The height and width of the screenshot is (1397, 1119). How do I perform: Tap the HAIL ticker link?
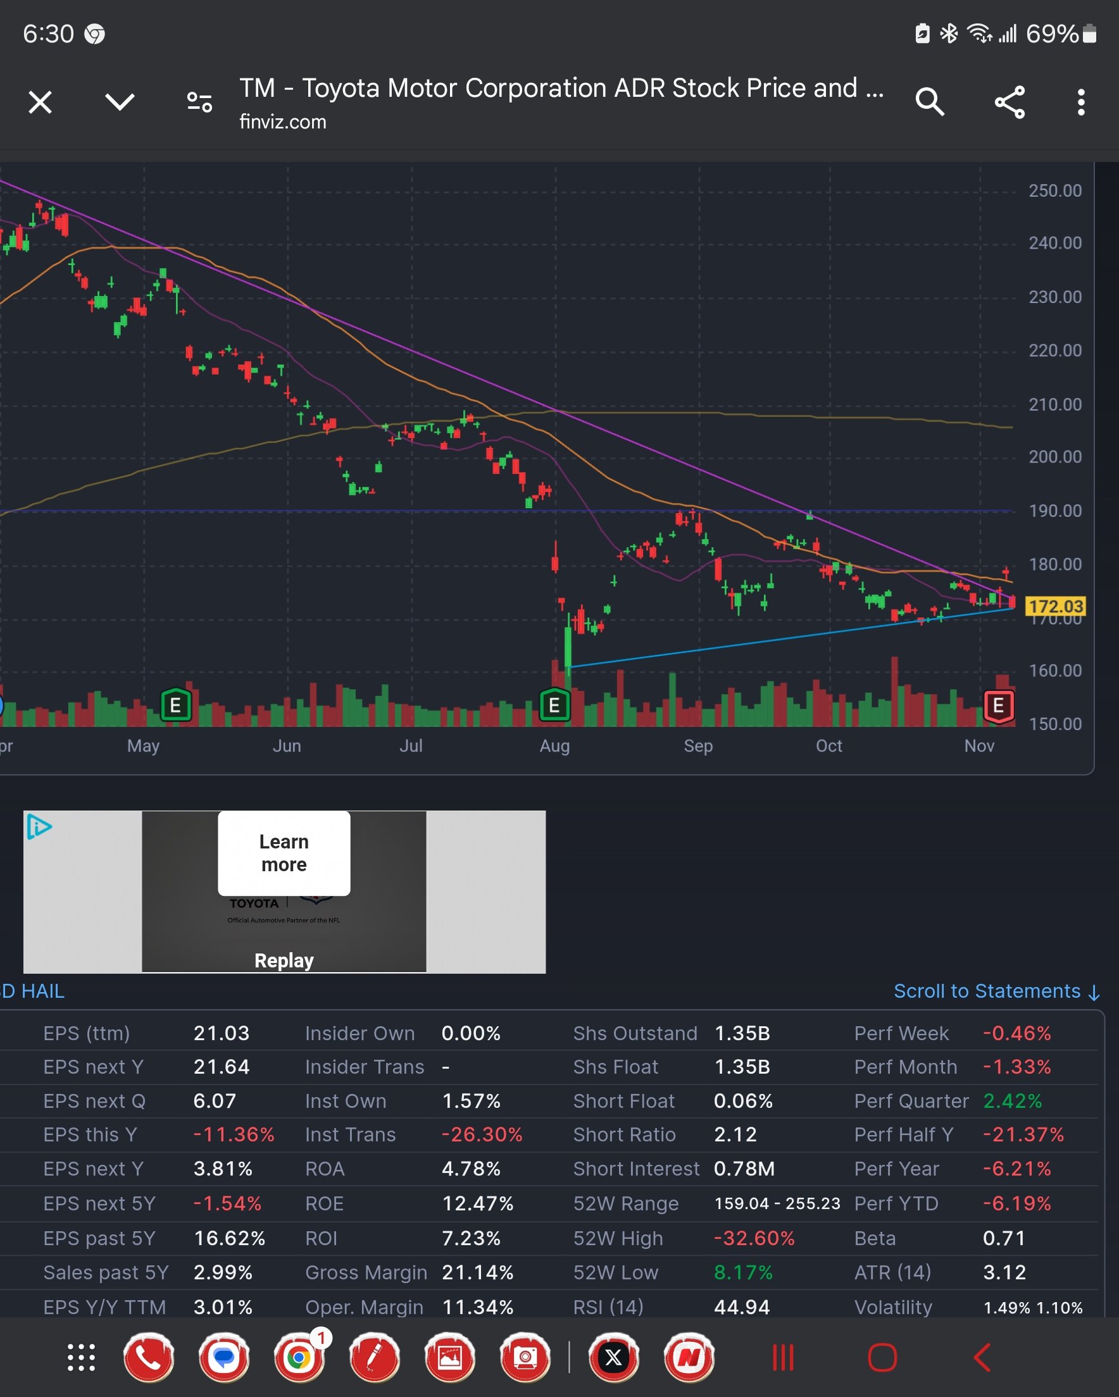tap(43, 991)
